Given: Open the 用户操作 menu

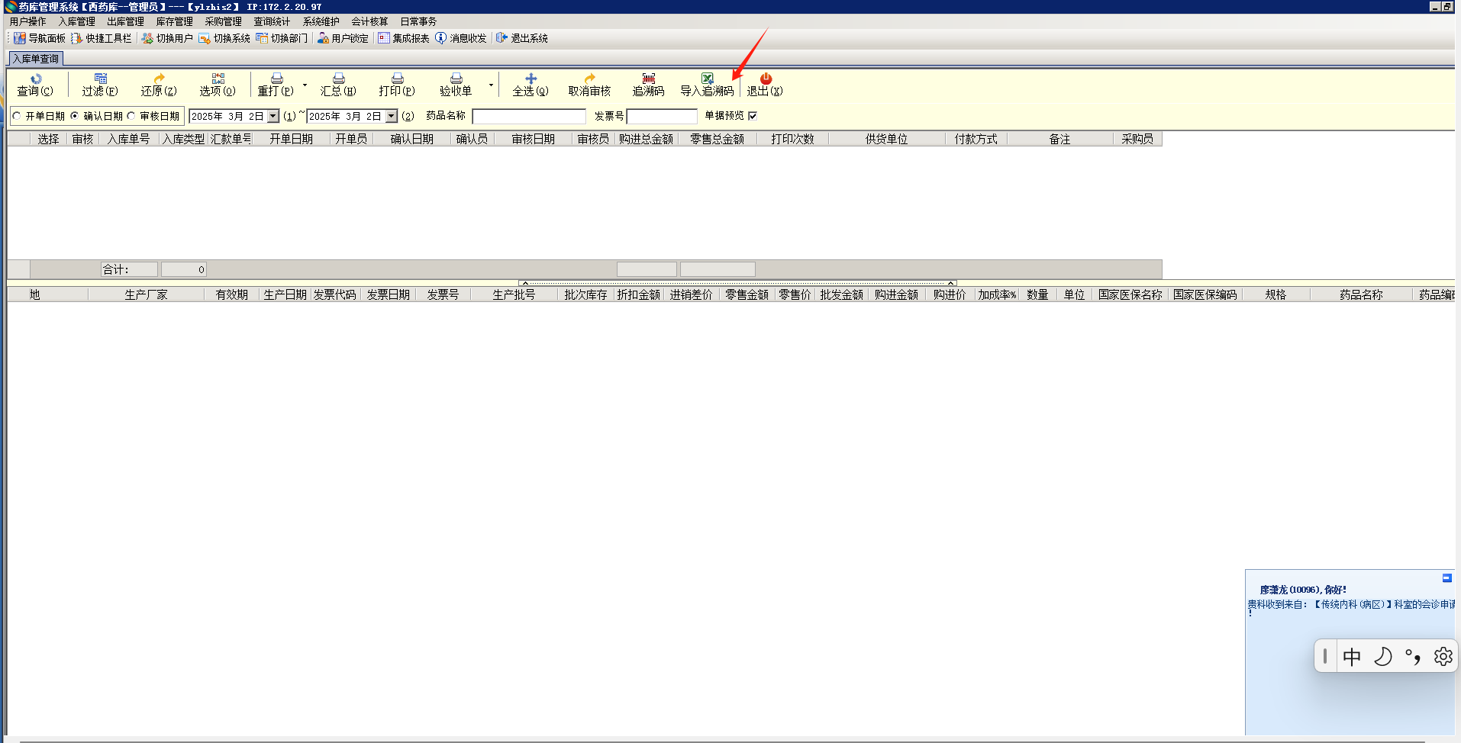Looking at the screenshot, I should click(28, 21).
